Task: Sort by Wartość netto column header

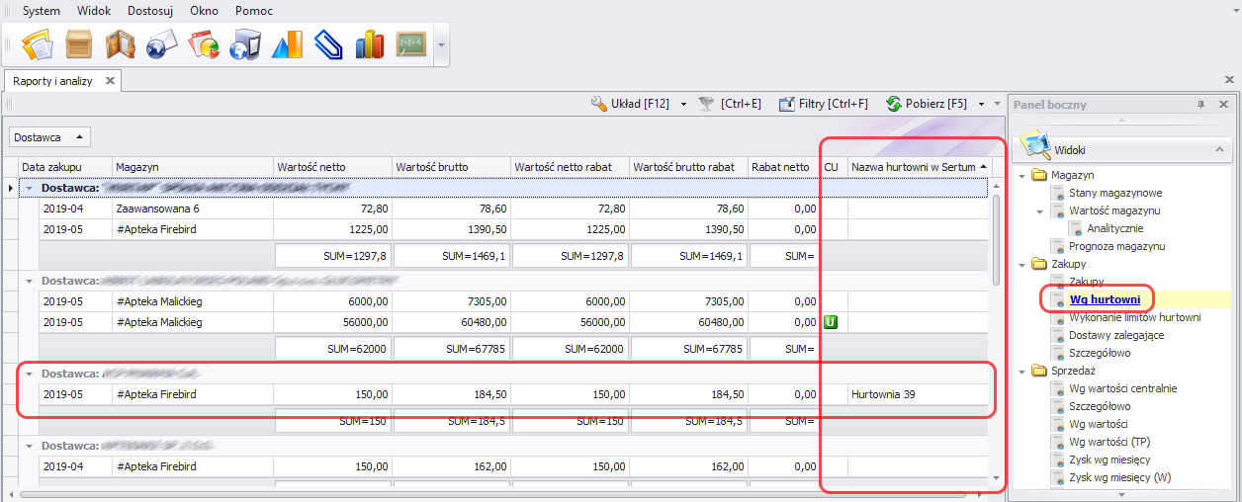Action: pyautogui.click(x=331, y=167)
